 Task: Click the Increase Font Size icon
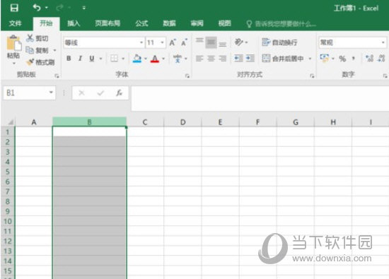click(173, 42)
